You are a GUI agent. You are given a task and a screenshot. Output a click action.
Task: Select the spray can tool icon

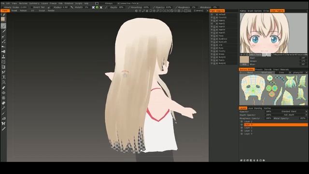tap(3, 52)
